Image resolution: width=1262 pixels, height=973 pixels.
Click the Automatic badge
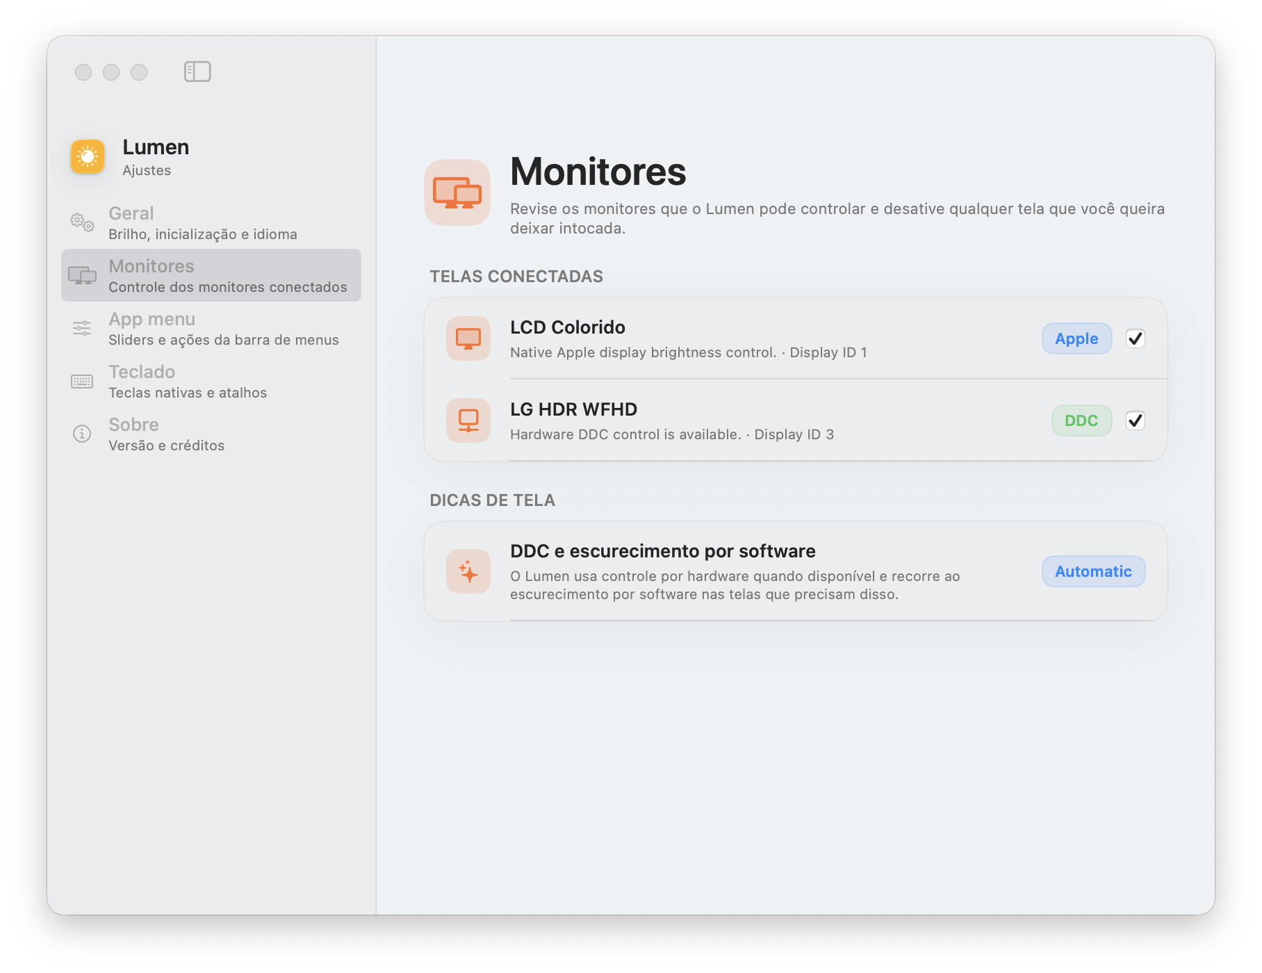point(1093,571)
